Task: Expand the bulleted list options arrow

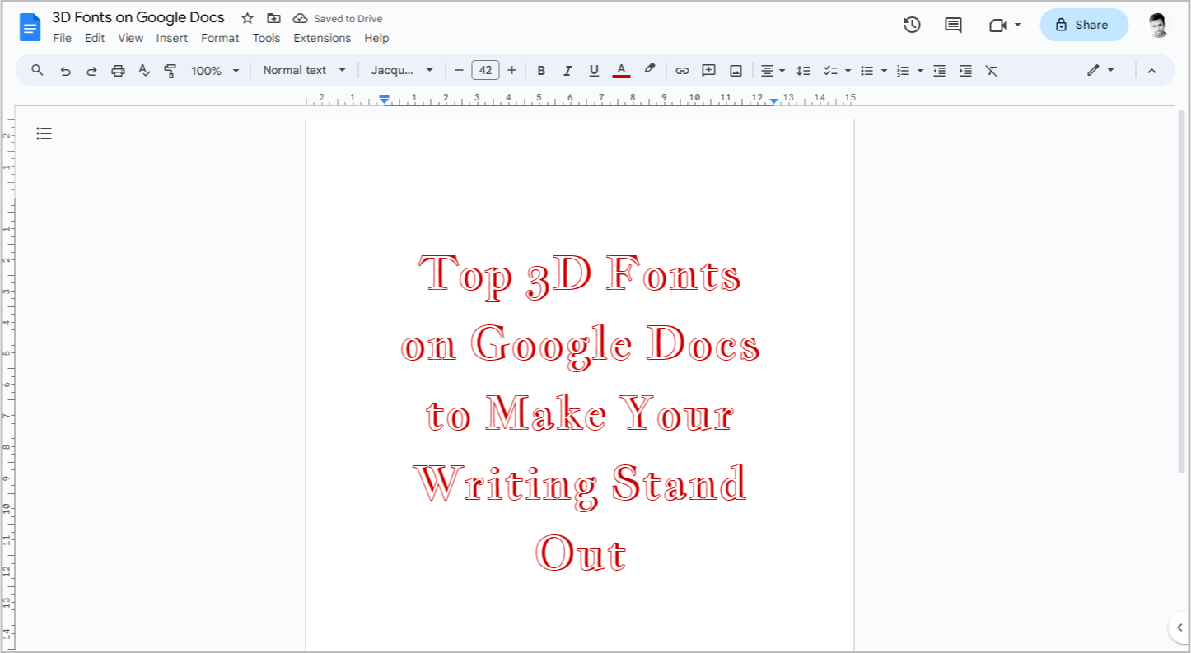Action: tap(885, 71)
